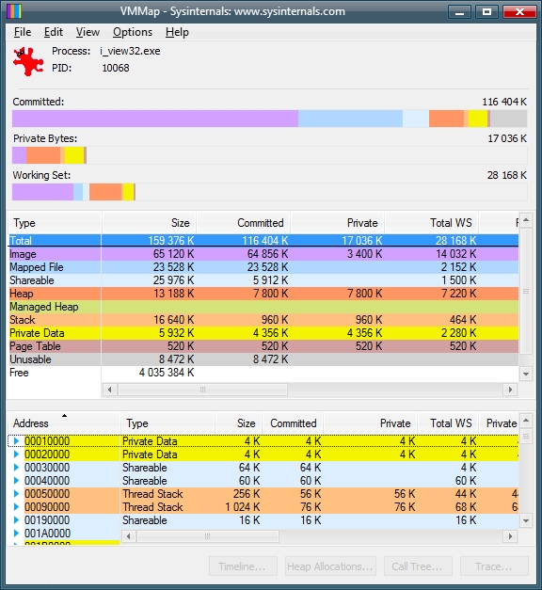Open the Edit menu

click(54, 32)
